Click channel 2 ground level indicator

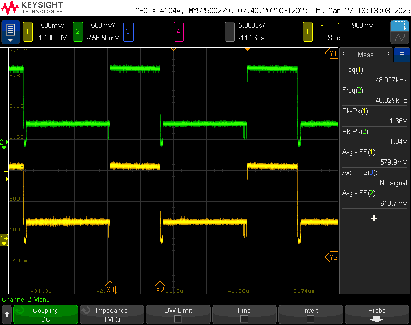click(4, 144)
